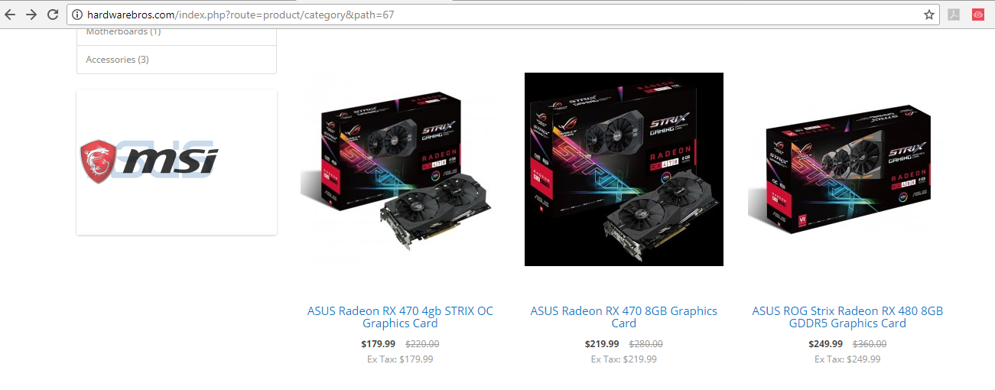Click the RX 470 8GB product image
The height and width of the screenshot is (390, 995).
[x=624, y=170]
